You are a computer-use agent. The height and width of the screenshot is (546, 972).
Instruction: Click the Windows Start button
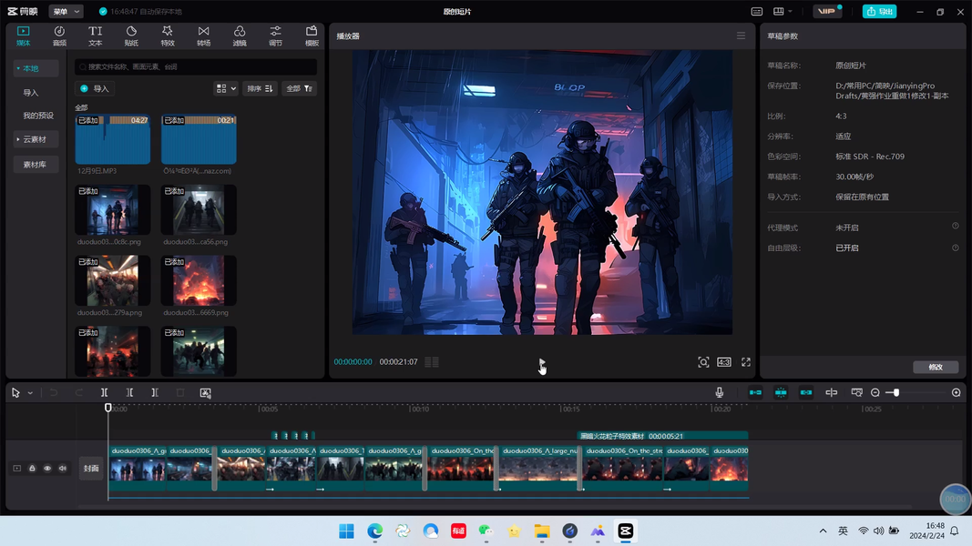346,531
